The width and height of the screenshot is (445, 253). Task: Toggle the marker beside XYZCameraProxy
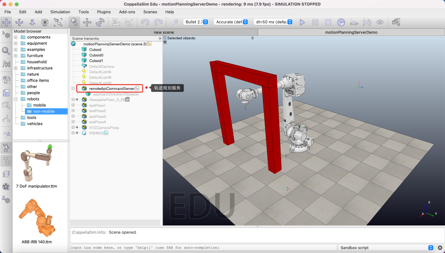(x=77, y=127)
